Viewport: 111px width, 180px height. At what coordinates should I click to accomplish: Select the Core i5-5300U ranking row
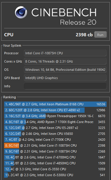(55, 175)
